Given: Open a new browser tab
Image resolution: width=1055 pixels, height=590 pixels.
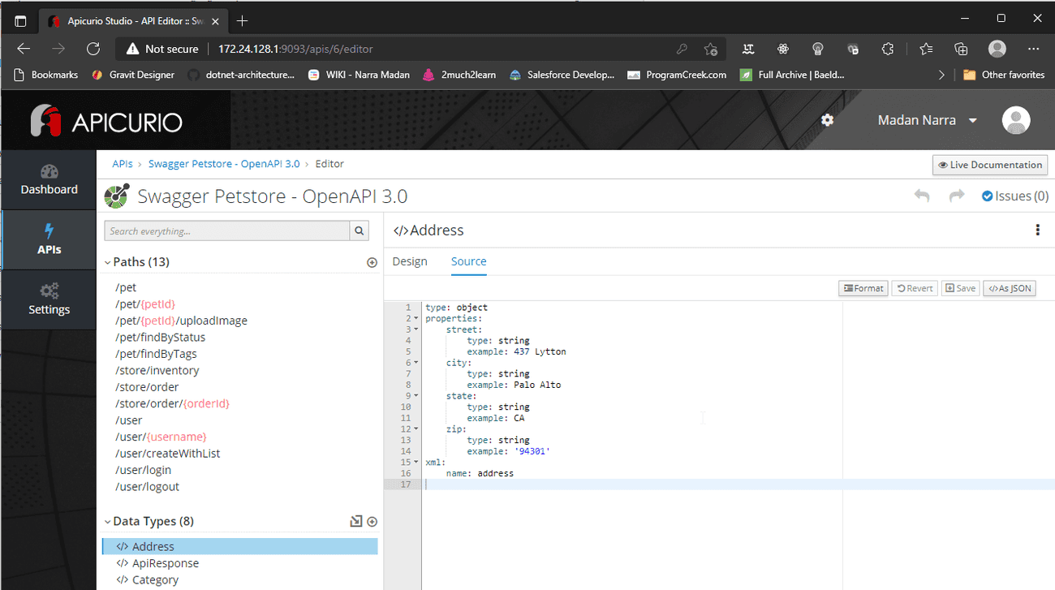Looking at the screenshot, I should tap(241, 21).
